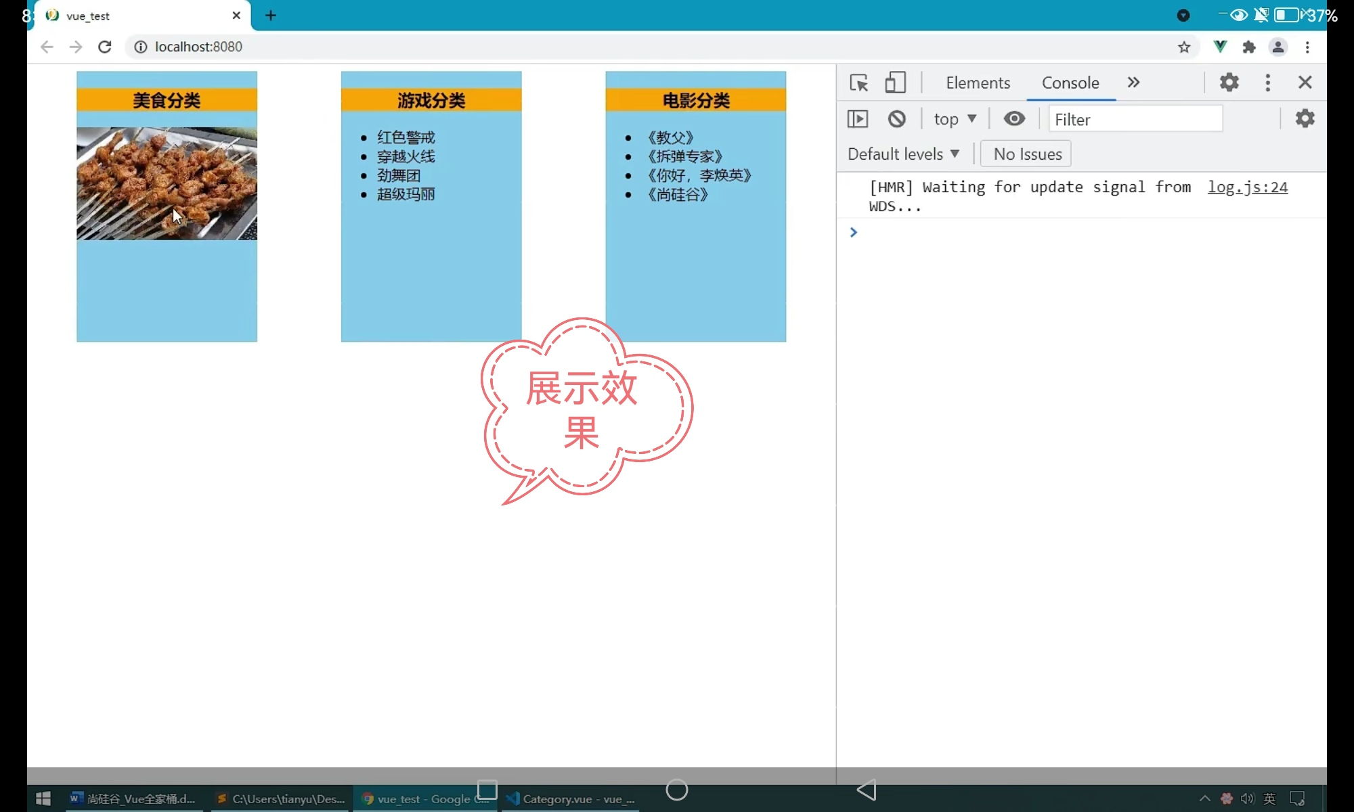Click the Vue devtools extension icon
This screenshot has height=812, width=1354.
pyautogui.click(x=1220, y=47)
